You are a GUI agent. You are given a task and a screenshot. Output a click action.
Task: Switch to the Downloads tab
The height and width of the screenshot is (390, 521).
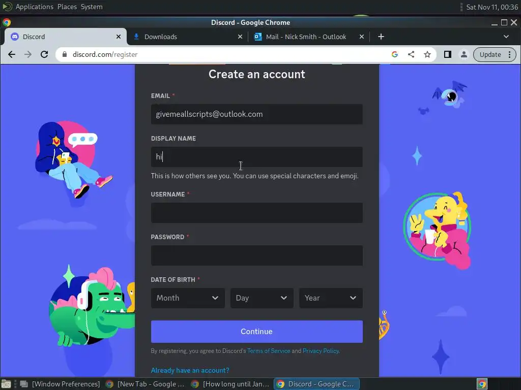[x=187, y=37]
